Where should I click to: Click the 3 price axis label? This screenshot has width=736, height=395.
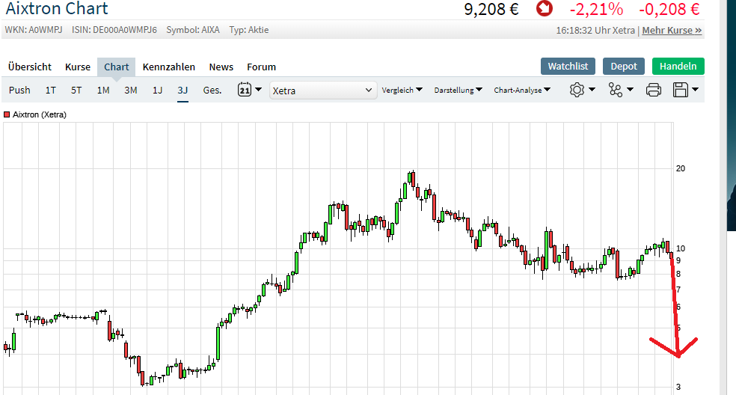[x=678, y=387]
